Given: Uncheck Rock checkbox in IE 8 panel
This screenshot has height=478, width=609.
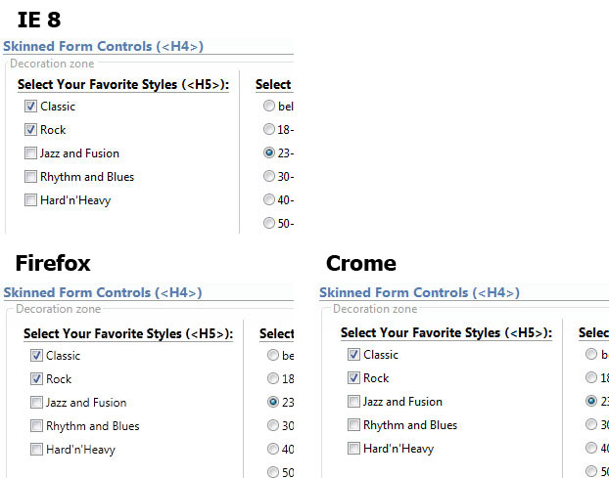Looking at the screenshot, I should (31, 130).
